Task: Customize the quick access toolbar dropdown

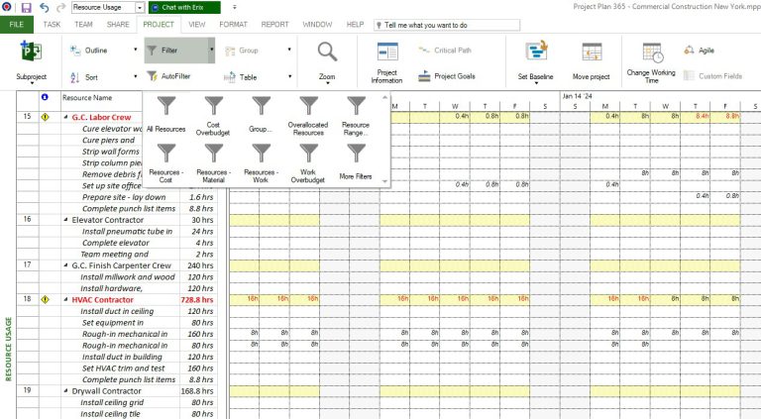Action: [235, 7]
